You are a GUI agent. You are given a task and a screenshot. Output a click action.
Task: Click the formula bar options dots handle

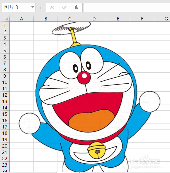(41, 7)
